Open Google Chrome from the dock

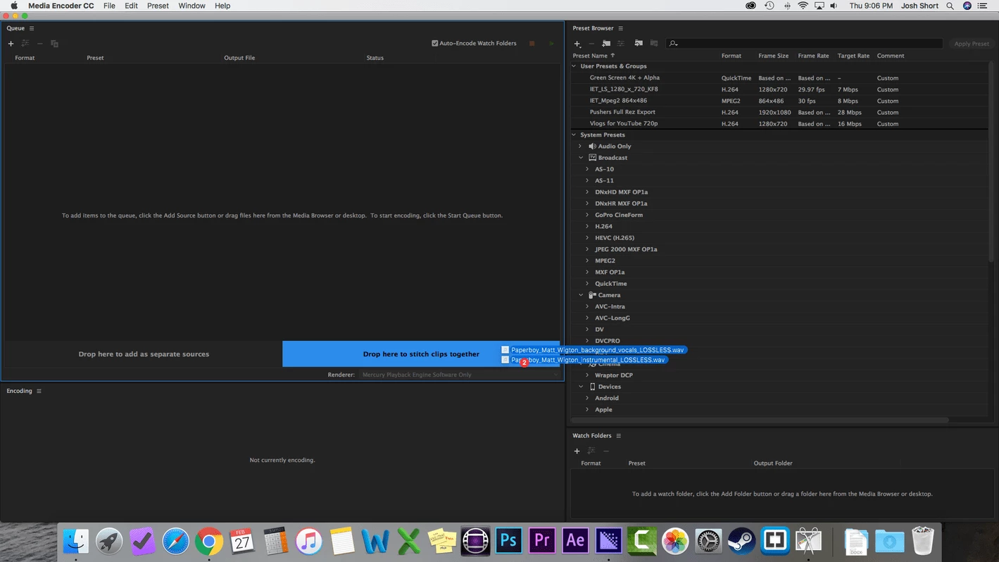[209, 541]
